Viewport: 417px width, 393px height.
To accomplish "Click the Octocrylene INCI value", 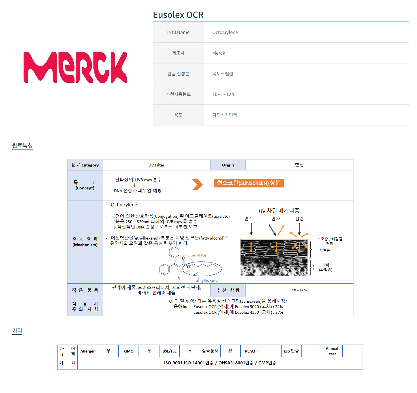I will (x=225, y=32).
